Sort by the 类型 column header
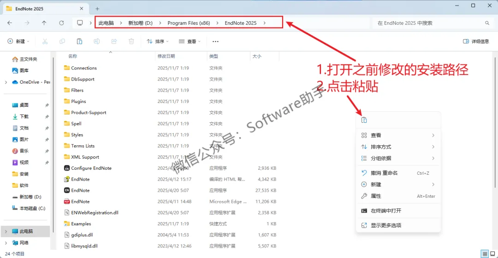Screen dimensions: 498x258 click(x=213, y=56)
